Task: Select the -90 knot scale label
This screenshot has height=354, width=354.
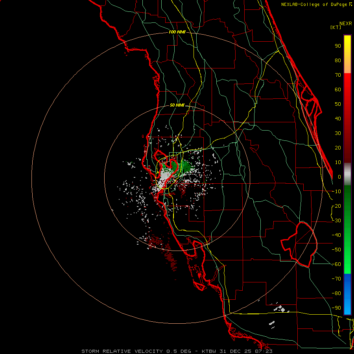Action: [x=336, y=308]
